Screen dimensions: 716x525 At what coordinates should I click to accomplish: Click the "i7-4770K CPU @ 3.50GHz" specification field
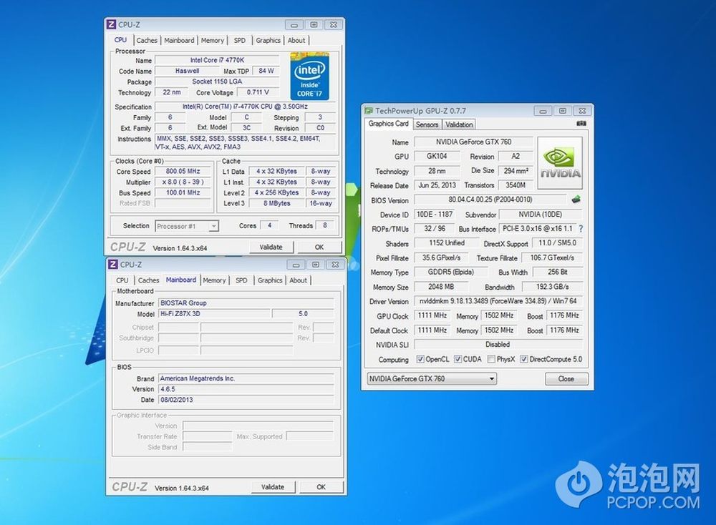point(245,107)
